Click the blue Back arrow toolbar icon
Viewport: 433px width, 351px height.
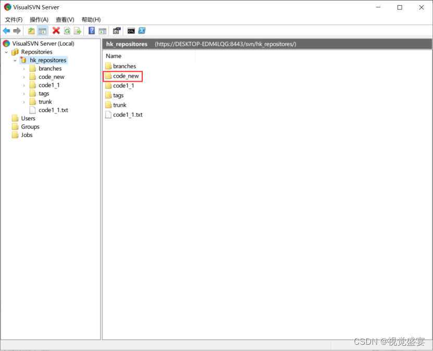[x=6, y=31]
